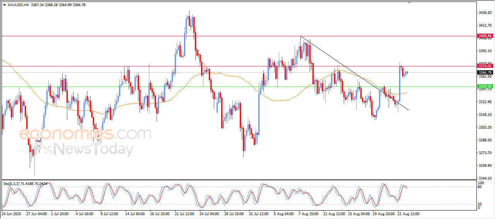Image resolution: width=495 pixels, height=219 pixels.
Task: Click the black 3366.78 current price label
Action: (485, 72)
